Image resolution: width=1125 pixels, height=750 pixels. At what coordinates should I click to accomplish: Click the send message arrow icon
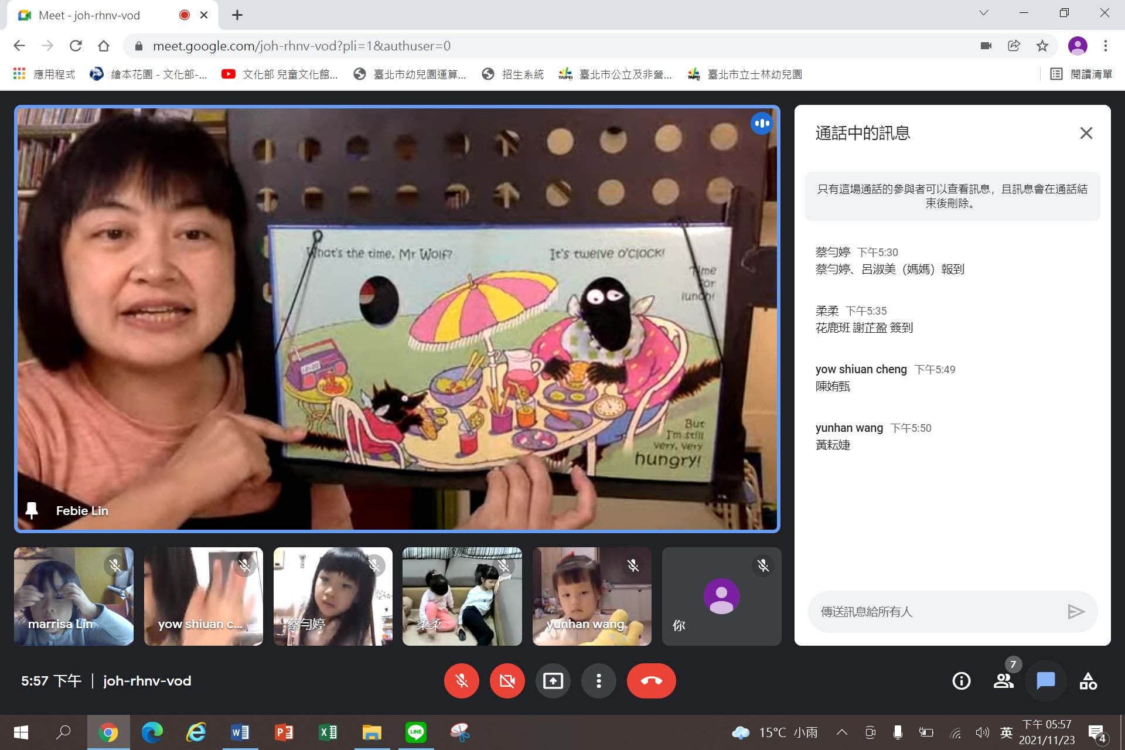pos(1076,612)
